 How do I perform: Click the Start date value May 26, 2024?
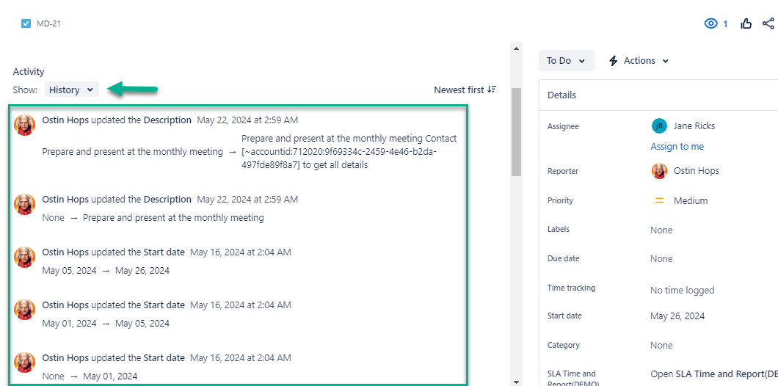677,316
